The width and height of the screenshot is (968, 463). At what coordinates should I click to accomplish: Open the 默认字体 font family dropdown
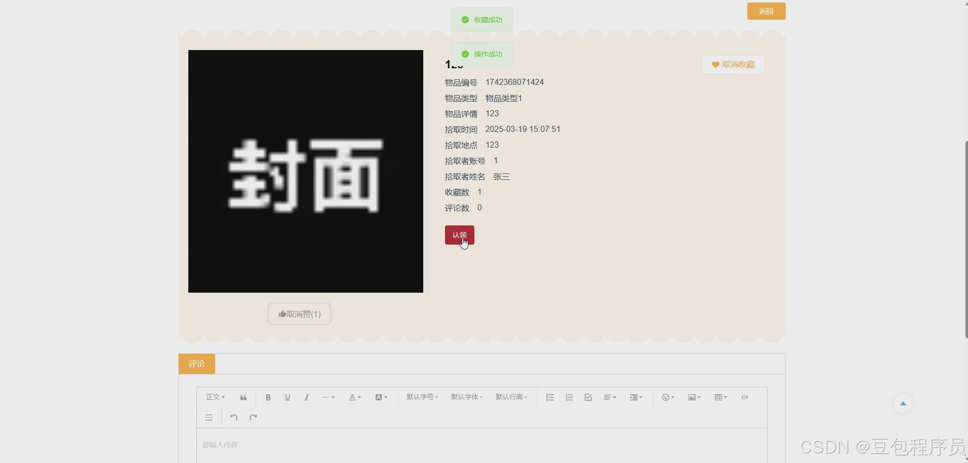click(466, 397)
